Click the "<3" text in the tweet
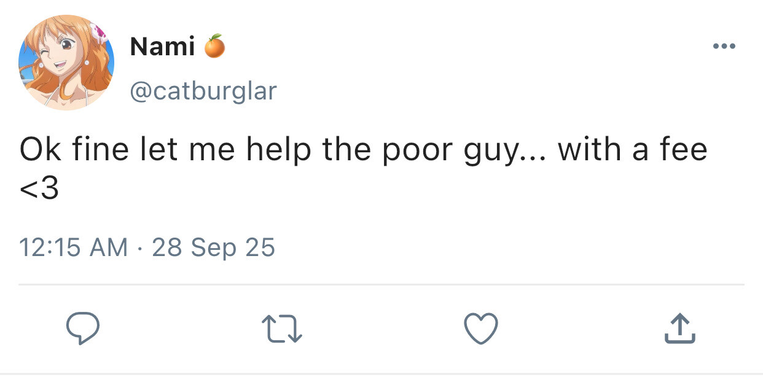The image size is (763, 385). point(39,189)
